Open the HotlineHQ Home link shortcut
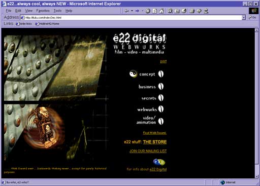 pyautogui.click(x=47, y=24)
